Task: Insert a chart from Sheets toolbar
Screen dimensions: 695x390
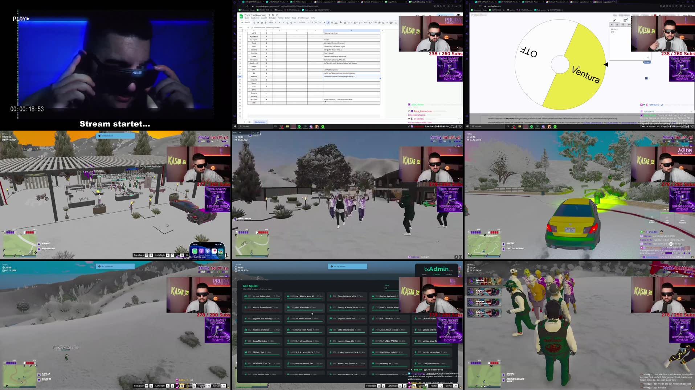Action: 383,22
